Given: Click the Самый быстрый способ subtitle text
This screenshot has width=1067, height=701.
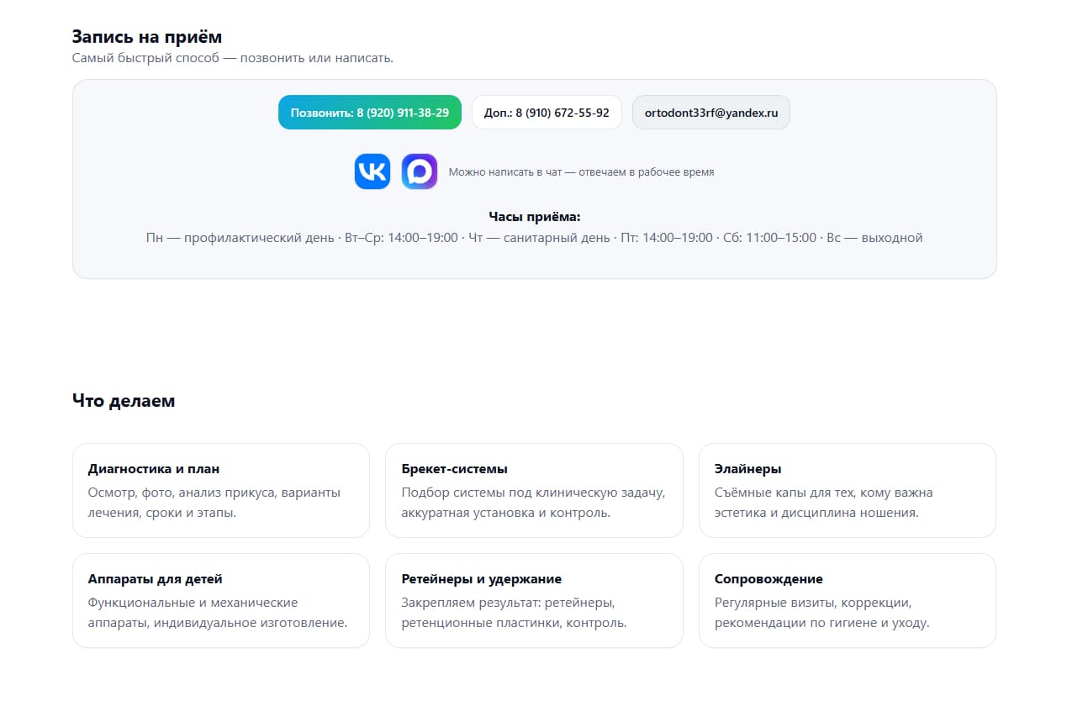Looking at the screenshot, I should pos(232,58).
